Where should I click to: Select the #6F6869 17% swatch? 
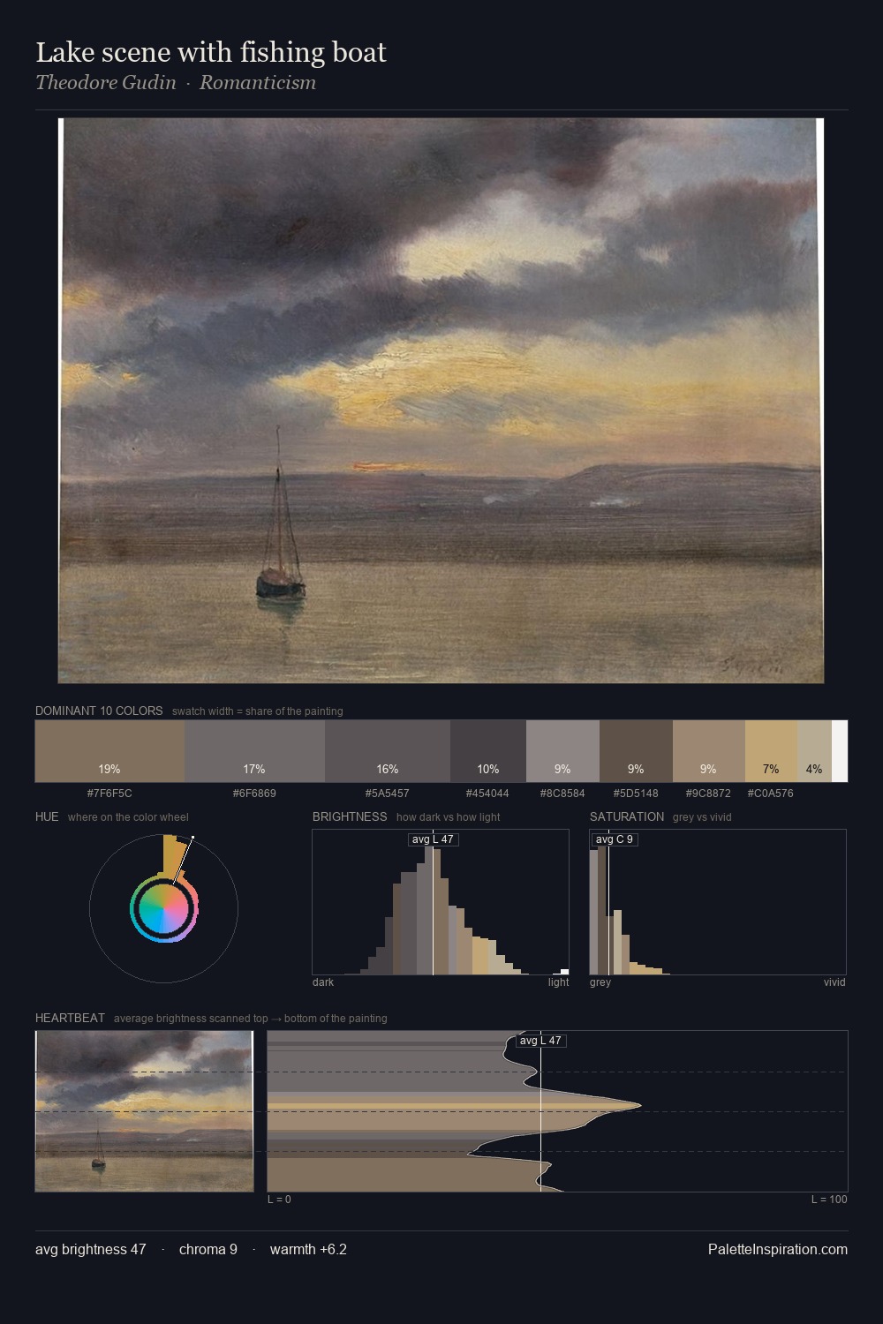coord(254,751)
